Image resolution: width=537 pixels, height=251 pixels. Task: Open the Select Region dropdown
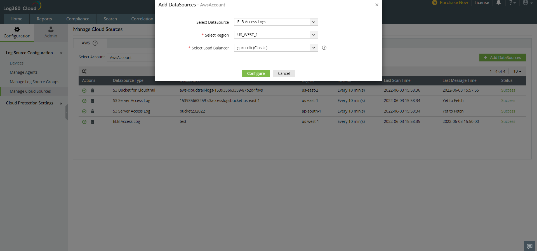click(276, 35)
